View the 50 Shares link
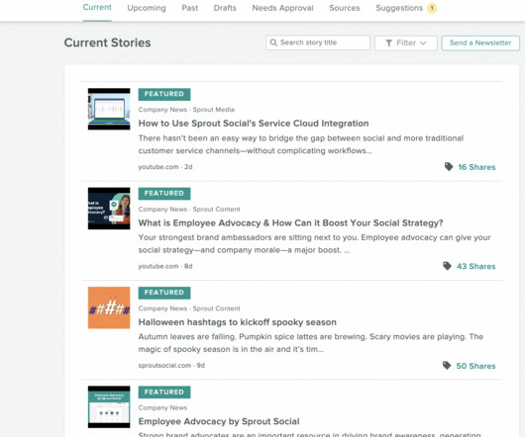 coord(475,366)
